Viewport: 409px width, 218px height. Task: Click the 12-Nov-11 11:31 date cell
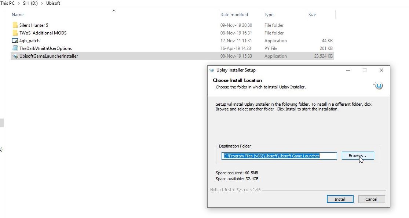click(x=236, y=41)
